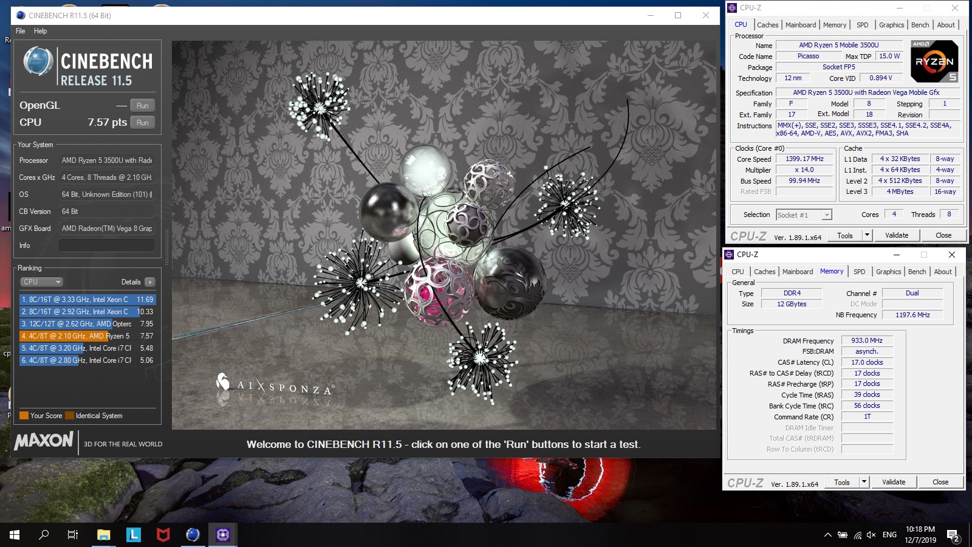Open Mainboard tab in upper CPU-Z

pyautogui.click(x=801, y=25)
